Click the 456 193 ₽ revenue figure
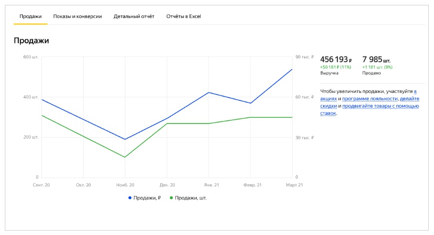 coord(336,59)
